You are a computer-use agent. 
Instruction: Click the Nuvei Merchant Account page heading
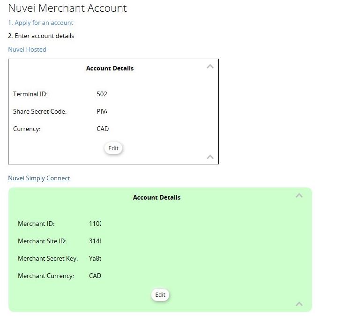[x=67, y=8]
